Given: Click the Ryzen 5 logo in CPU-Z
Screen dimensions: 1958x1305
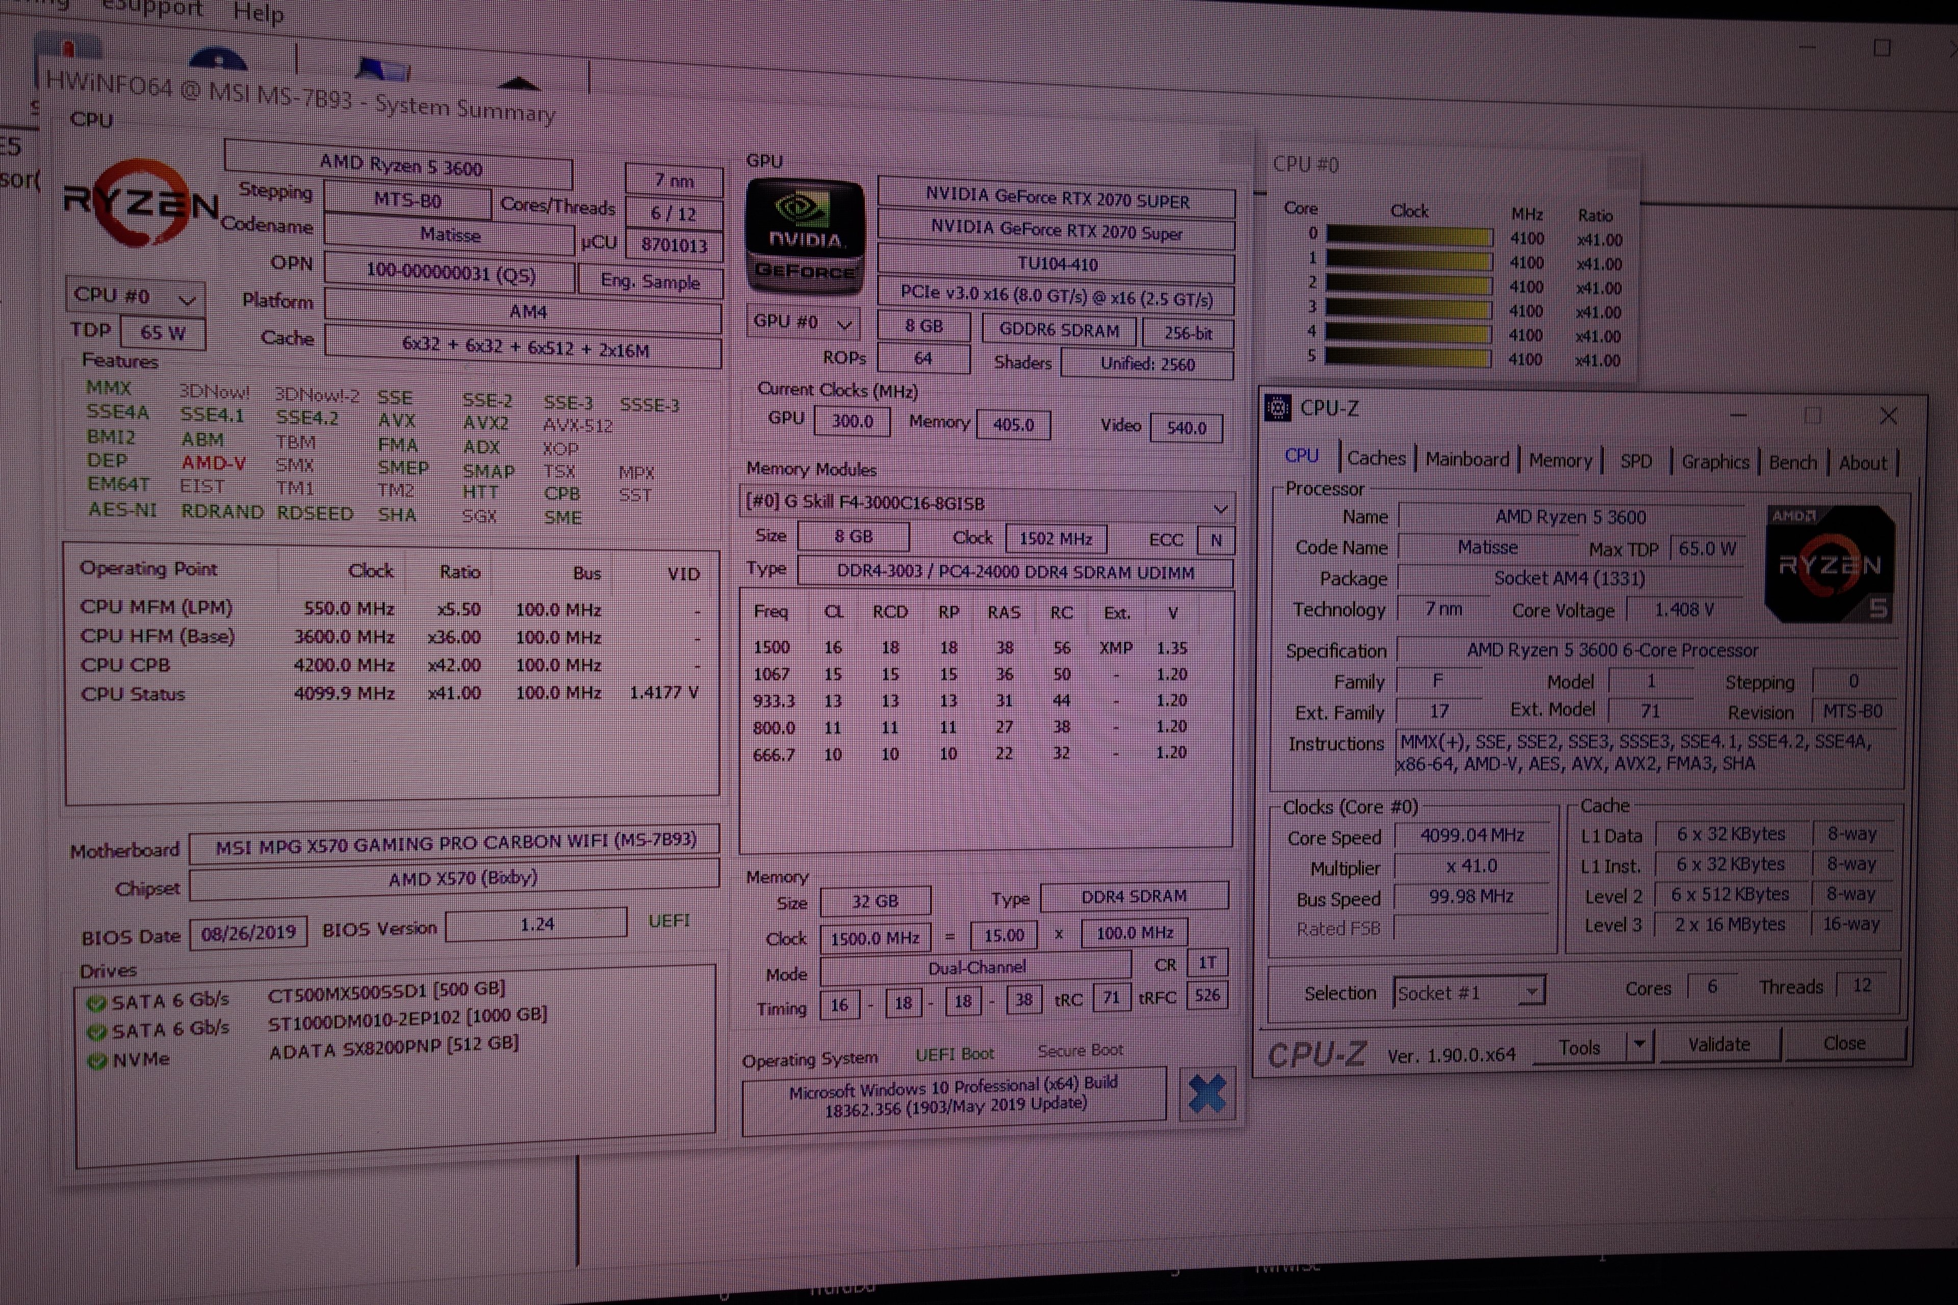Looking at the screenshot, I should pyautogui.click(x=1830, y=563).
